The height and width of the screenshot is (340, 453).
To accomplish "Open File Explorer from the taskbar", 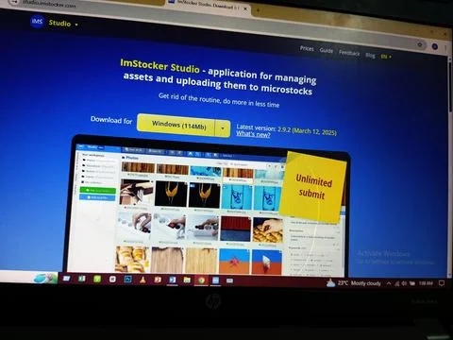I will (187, 280).
